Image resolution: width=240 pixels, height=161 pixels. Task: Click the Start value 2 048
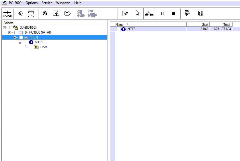pyautogui.click(x=204, y=29)
